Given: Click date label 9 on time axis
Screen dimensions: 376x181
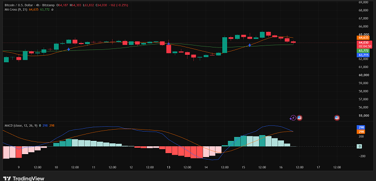Looking at the screenshot, I should coord(19,167).
